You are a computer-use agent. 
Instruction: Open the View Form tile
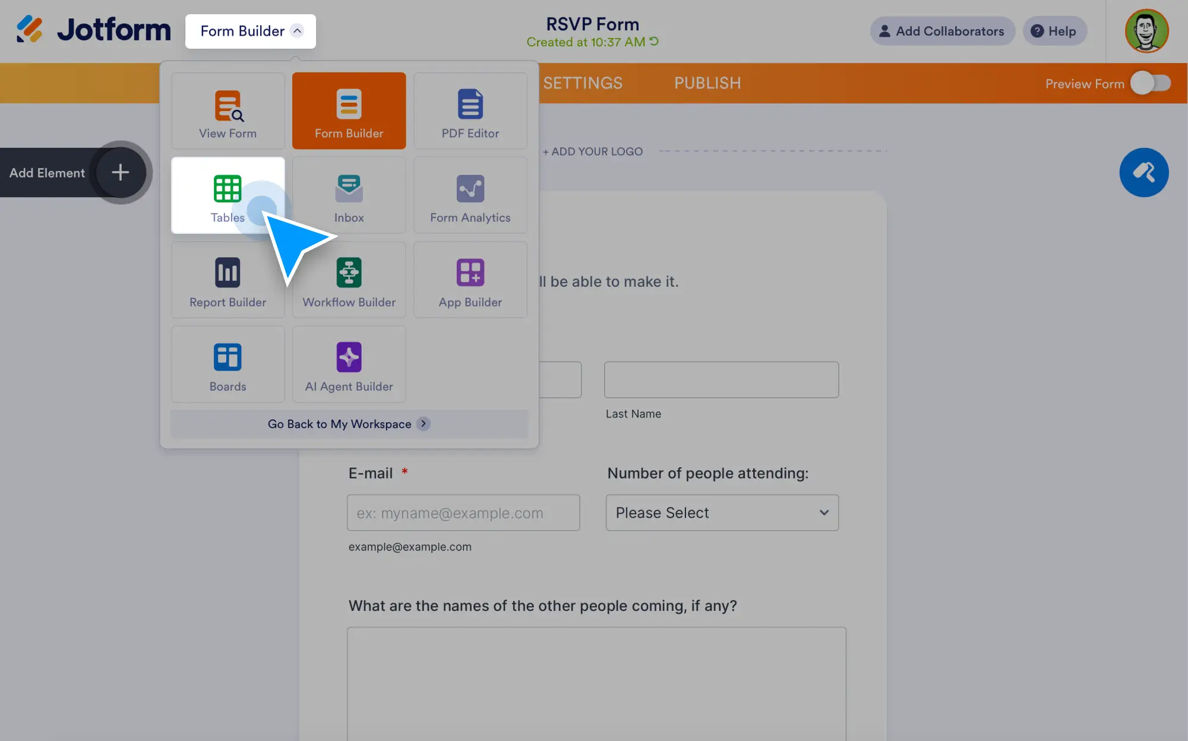[x=228, y=111]
